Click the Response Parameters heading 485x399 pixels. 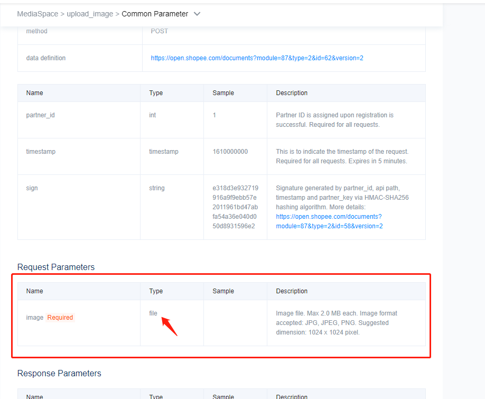pyautogui.click(x=59, y=374)
